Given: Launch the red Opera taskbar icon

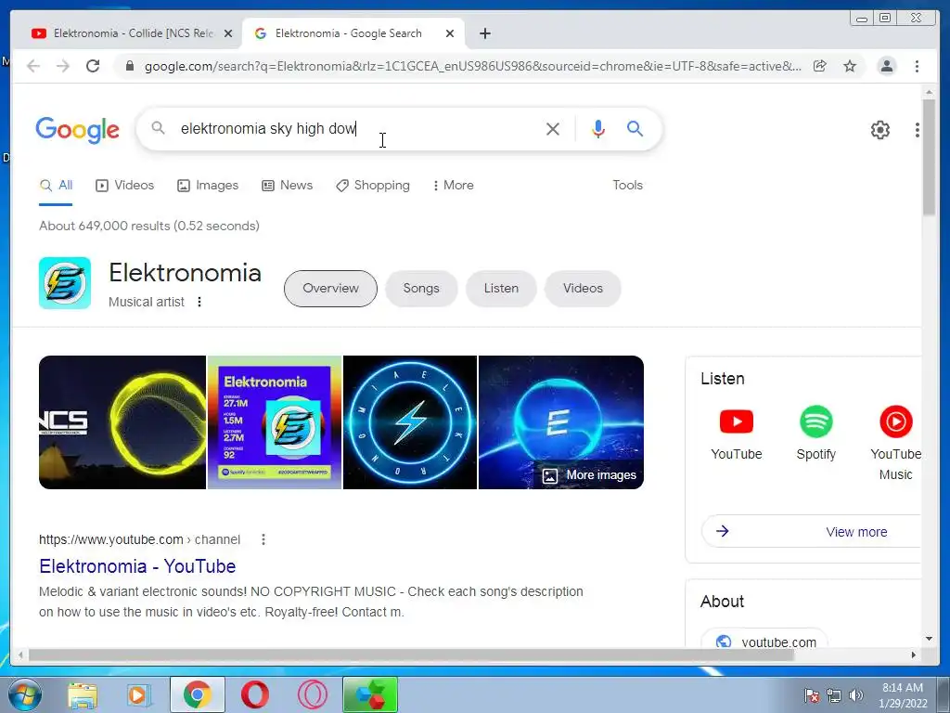Looking at the screenshot, I should 255,694.
